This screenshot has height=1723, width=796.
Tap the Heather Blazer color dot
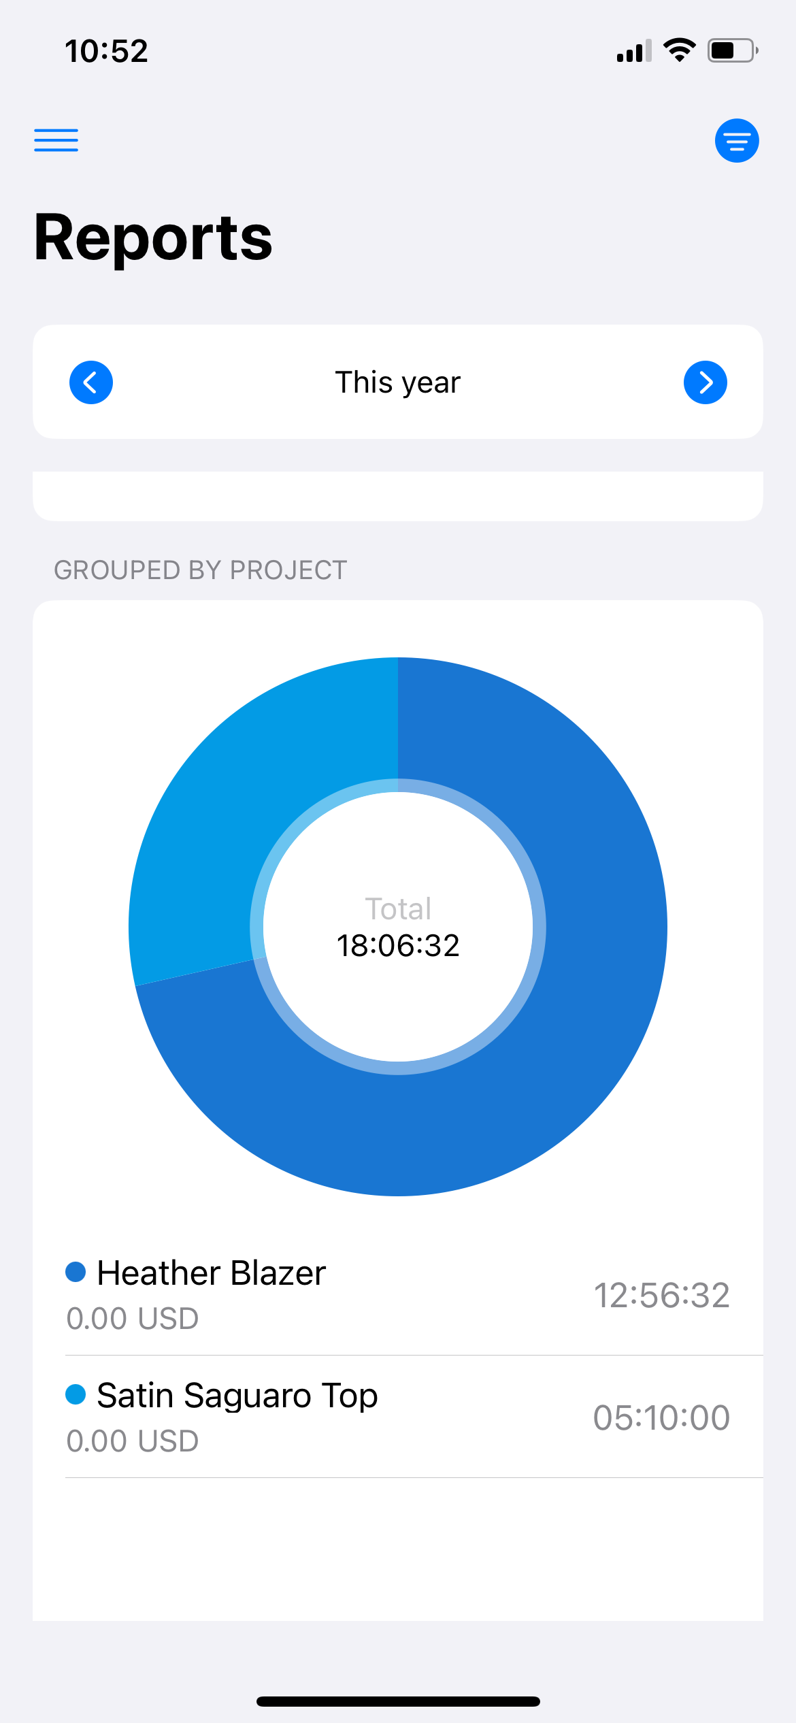[76, 1271]
